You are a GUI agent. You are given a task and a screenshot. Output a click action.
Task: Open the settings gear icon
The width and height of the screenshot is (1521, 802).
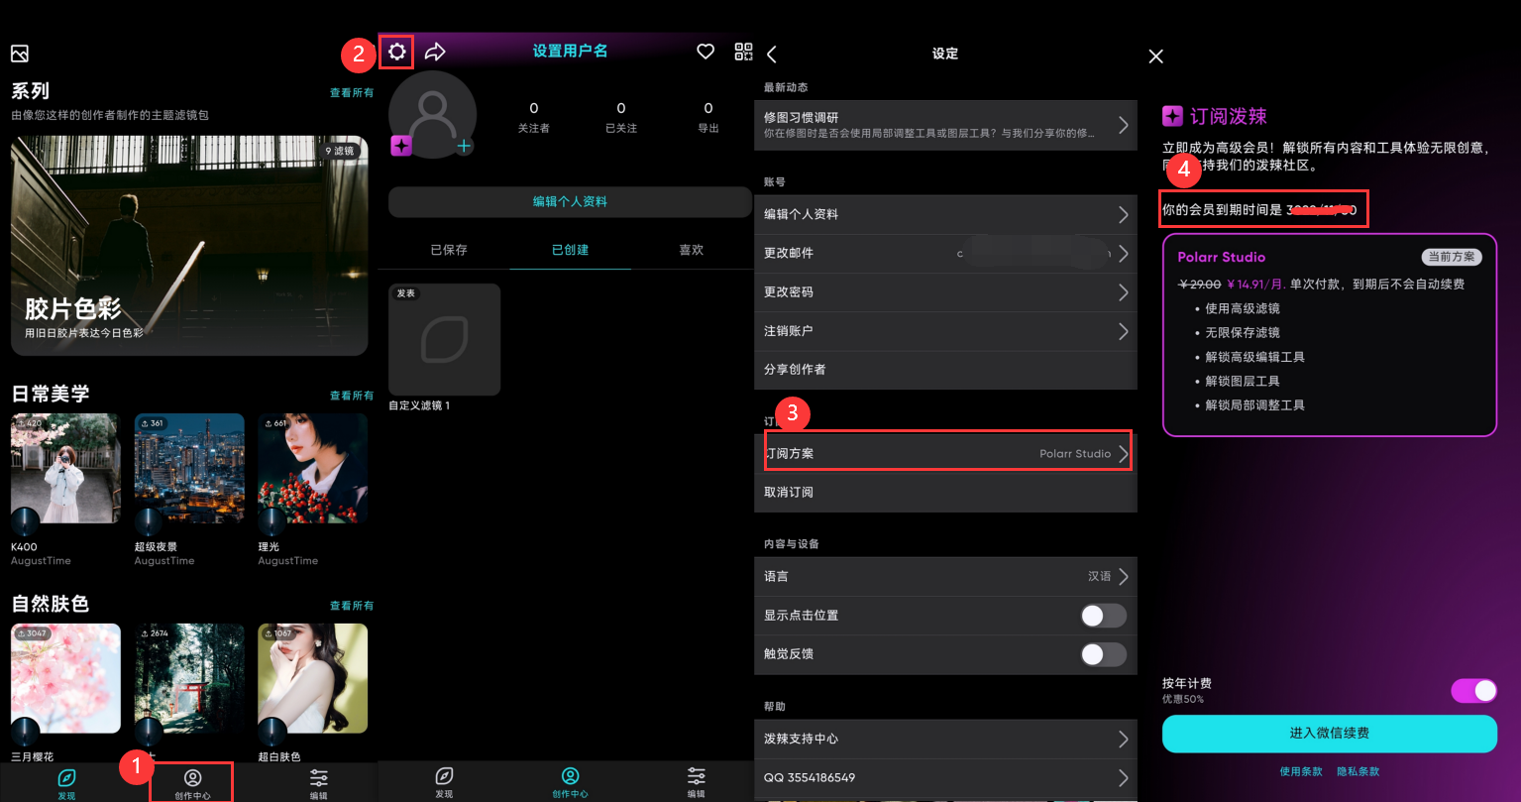click(396, 52)
